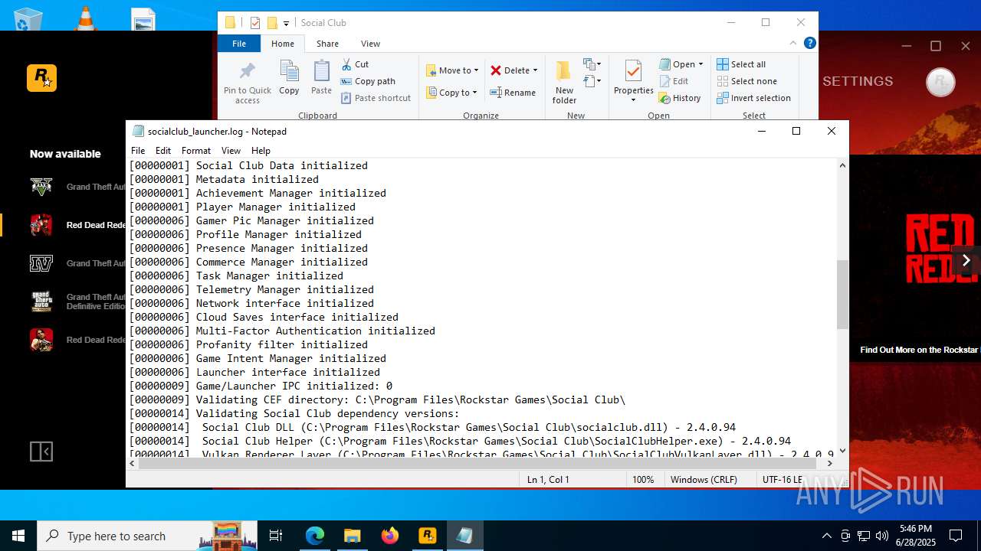Open Quick Access Toolbar customize dropdown
The width and height of the screenshot is (981, 551).
tap(286, 24)
